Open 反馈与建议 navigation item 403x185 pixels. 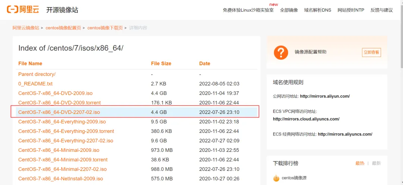point(382,10)
